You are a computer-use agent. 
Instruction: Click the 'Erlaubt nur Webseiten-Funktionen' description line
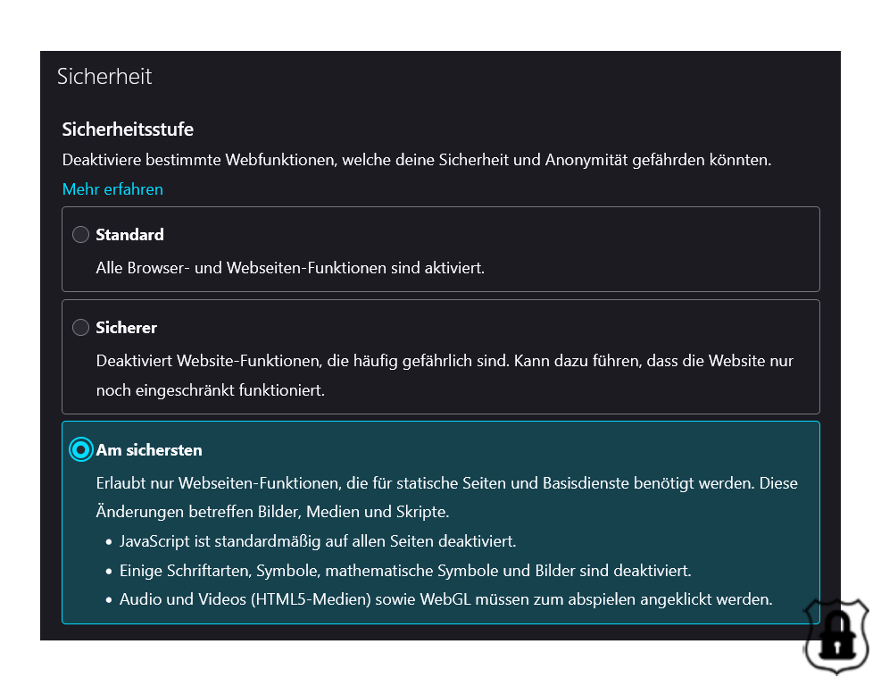tap(446, 483)
